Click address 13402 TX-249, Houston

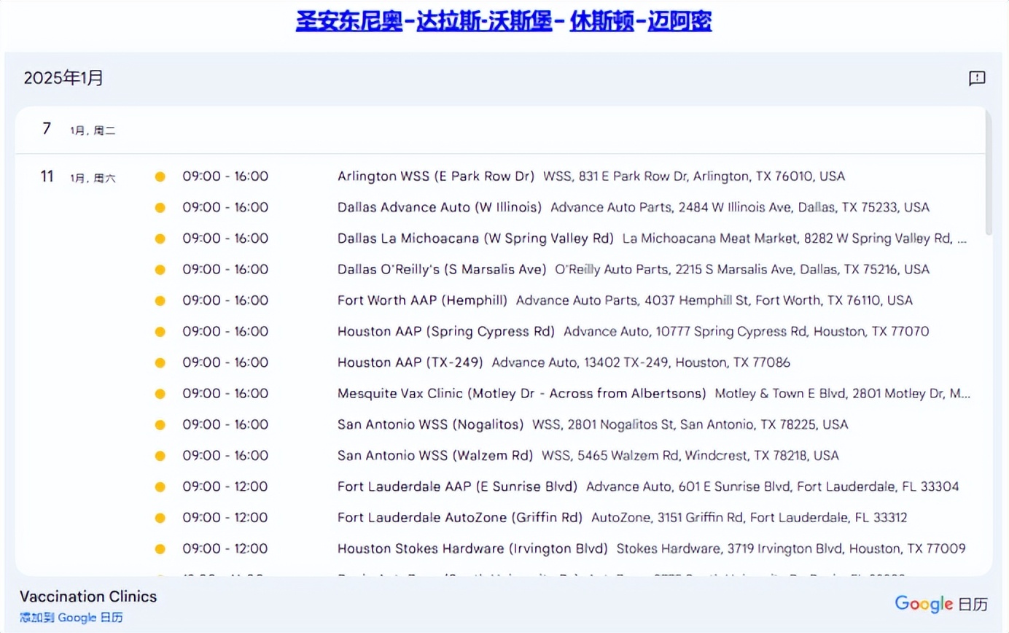[x=641, y=362]
